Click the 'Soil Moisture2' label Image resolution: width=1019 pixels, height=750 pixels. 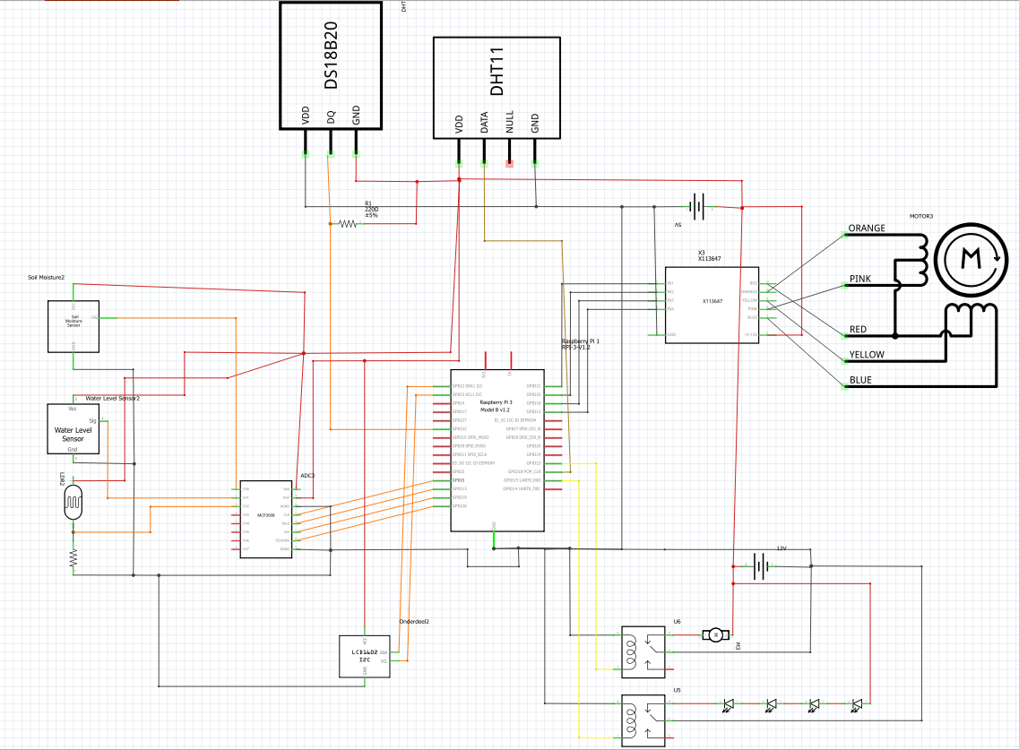[46, 278]
